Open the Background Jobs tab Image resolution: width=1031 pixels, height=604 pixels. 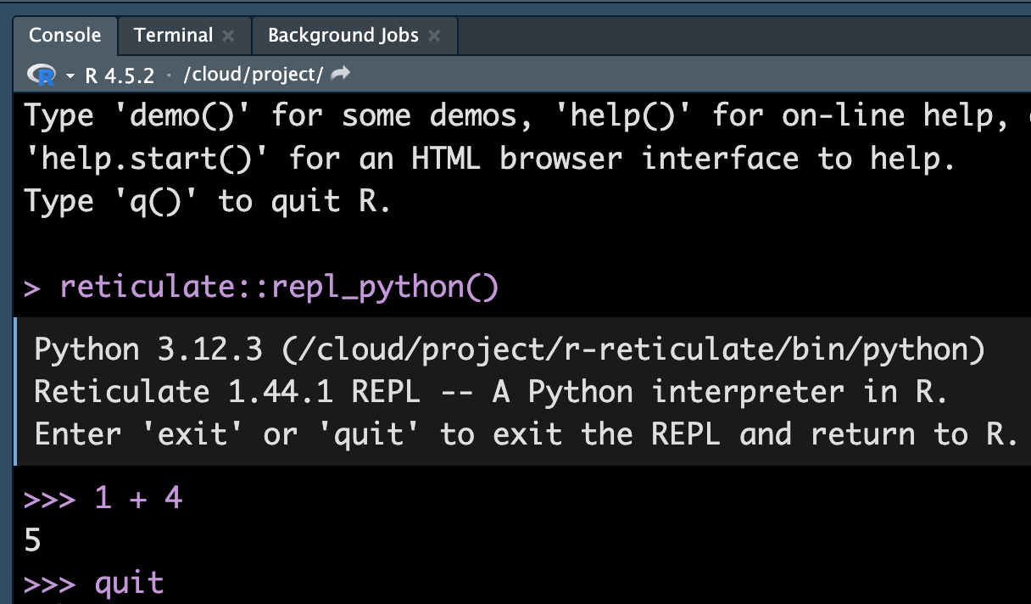tap(343, 36)
